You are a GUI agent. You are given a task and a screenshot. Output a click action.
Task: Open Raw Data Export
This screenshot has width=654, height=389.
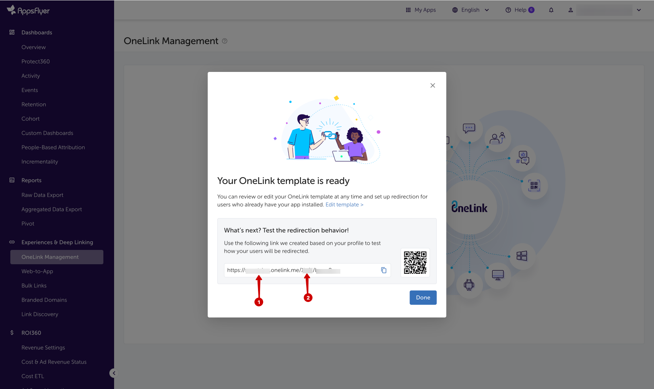(x=43, y=195)
